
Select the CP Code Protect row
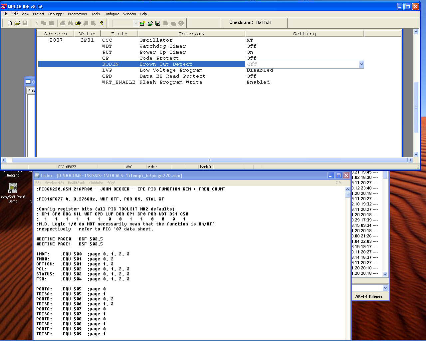pyautogui.click(x=201, y=58)
